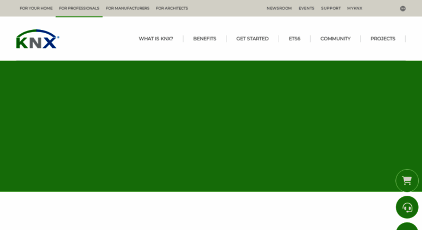Screen dimensions: 422x230
Task: Open the Support link
Action: click(331, 8)
